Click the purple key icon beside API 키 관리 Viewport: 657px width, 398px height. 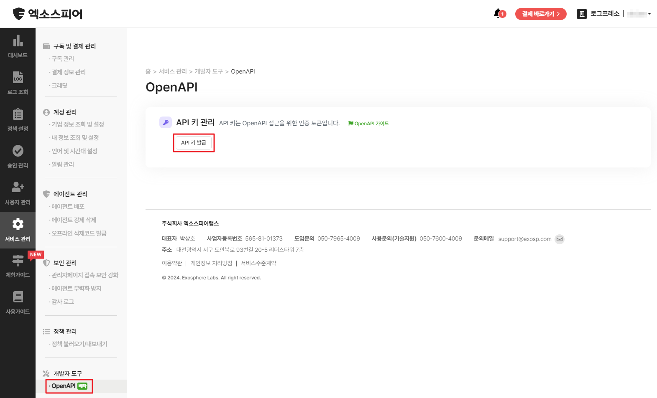pyautogui.click(x=166, y=122)
